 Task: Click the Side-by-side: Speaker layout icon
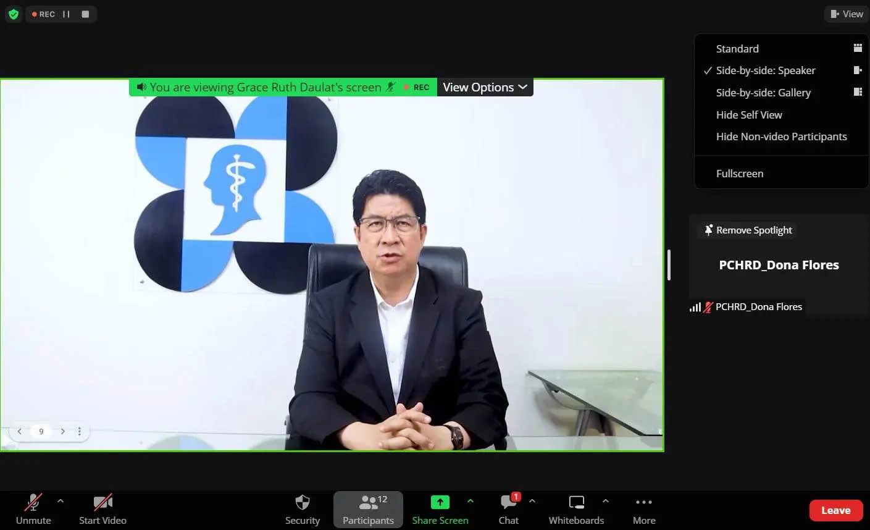pyautogui.click(x=858, y=70)
